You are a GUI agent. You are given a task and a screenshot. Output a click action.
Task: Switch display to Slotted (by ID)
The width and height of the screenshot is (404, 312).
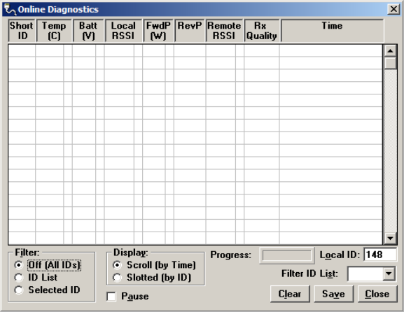coord(117,278)
